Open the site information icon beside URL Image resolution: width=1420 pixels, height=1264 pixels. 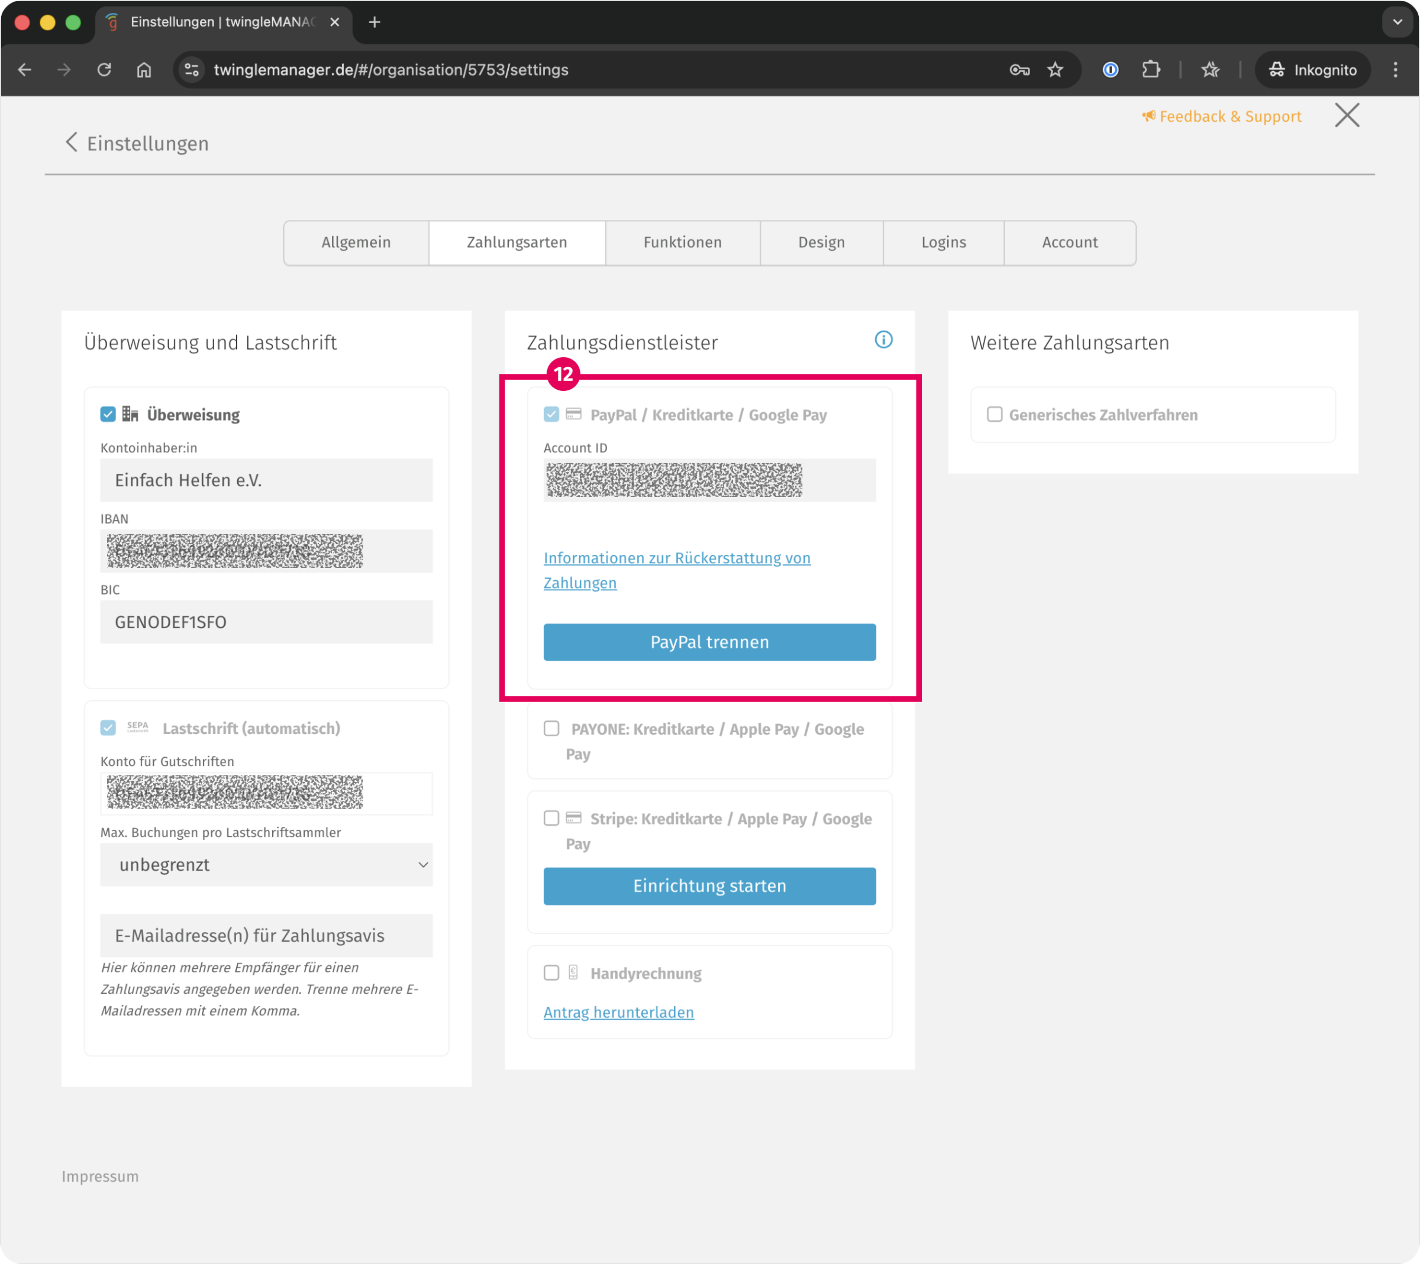click(192, 69)
